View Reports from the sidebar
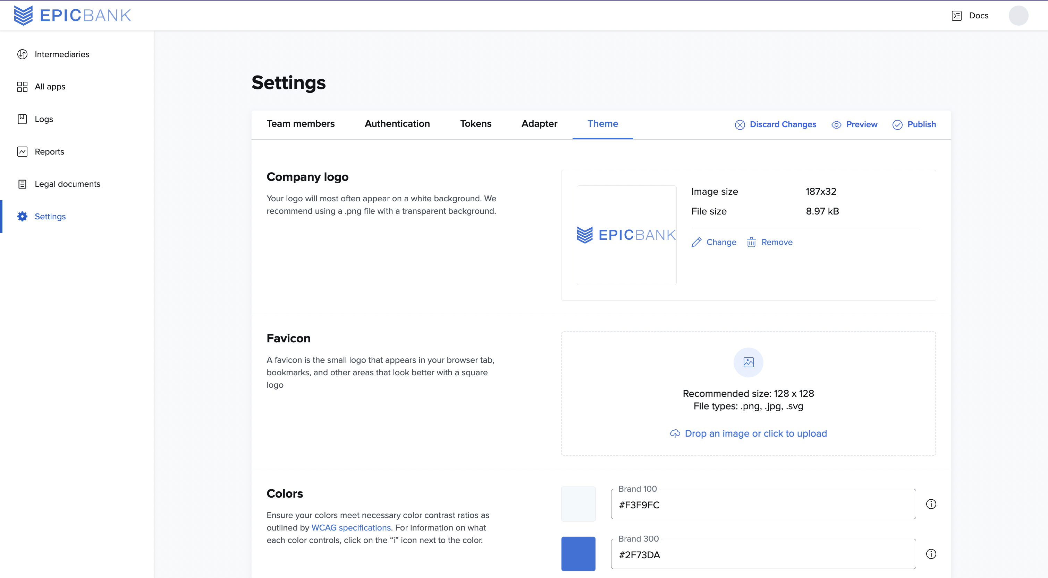 (49, 151)
